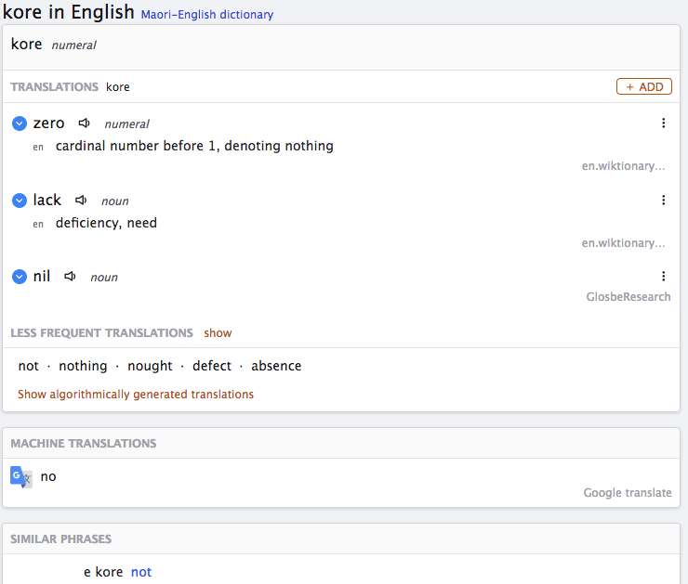Select the 'nought' less frequent translation
Image resolution: width=688 pixels, height=584 pixels.
[150, 366]
